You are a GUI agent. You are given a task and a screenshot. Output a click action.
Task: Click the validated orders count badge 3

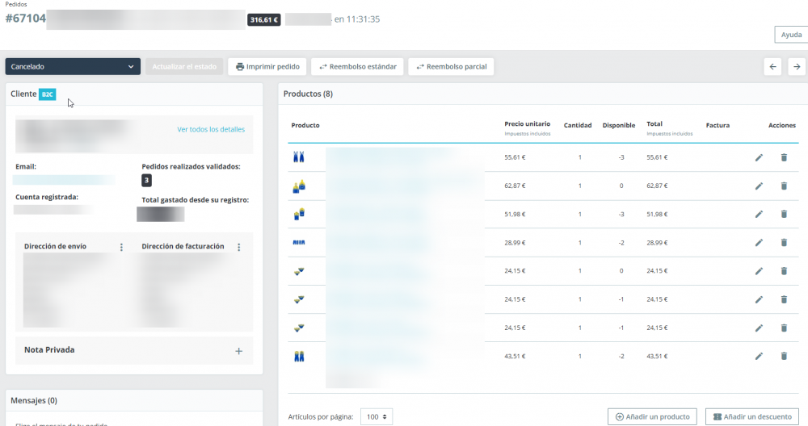pos(146,180)
